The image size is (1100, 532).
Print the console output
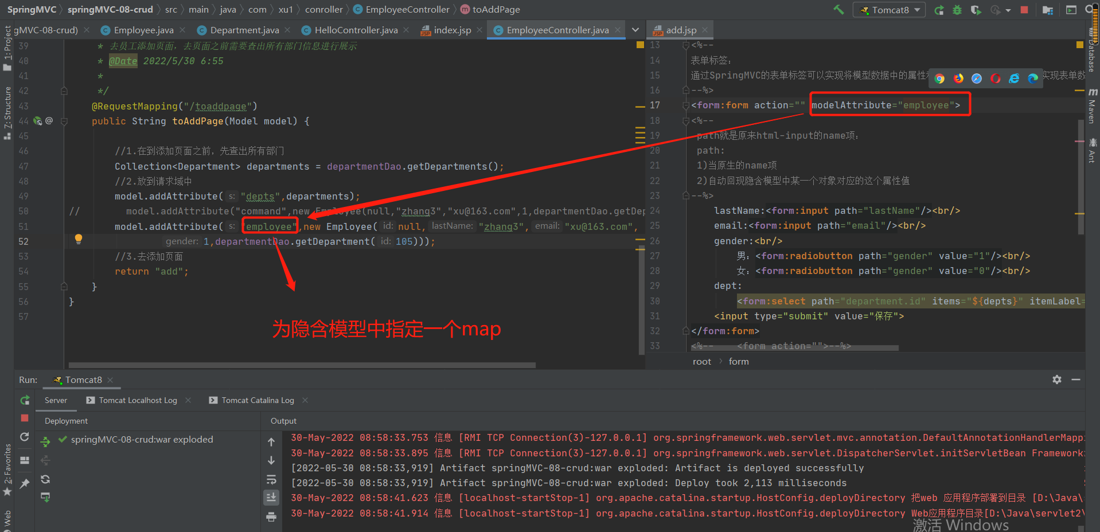pyautogui.click(x=271, y=517)
